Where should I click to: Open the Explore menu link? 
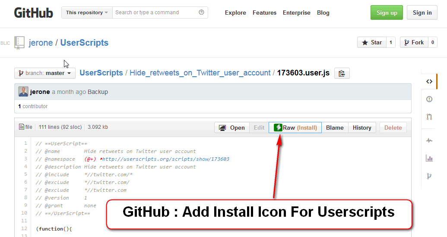pos(235,13)
